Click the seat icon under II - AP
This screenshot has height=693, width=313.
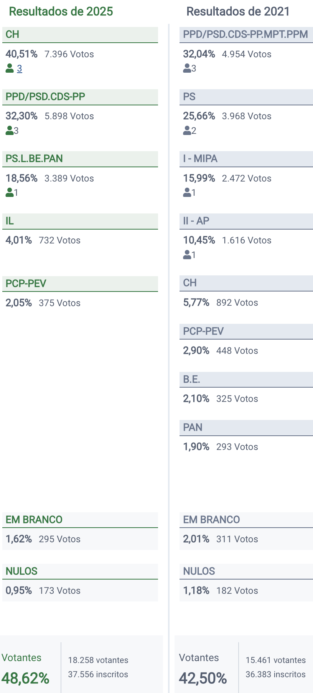(x=187, y=255)
